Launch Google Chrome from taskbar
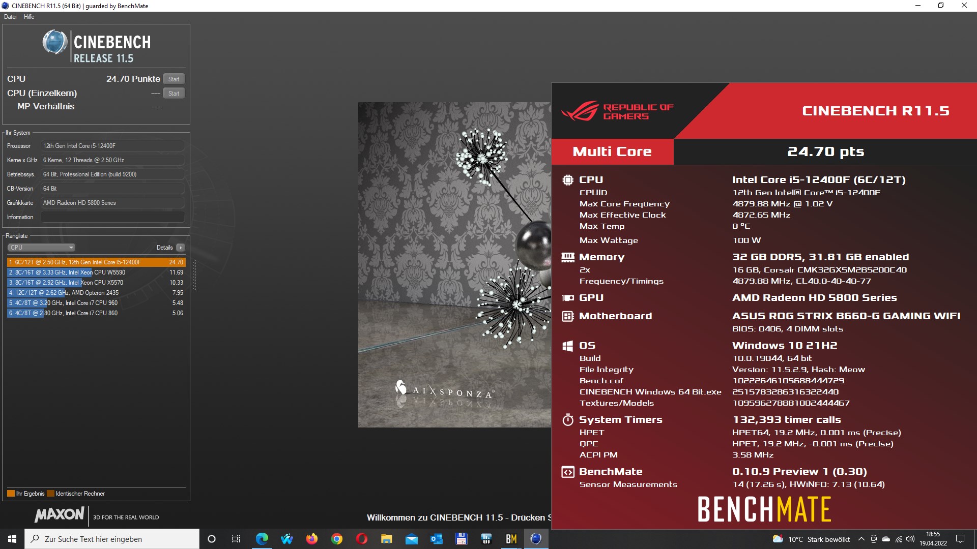The width and height of the screenshot is (977, 549). point(336,539)
